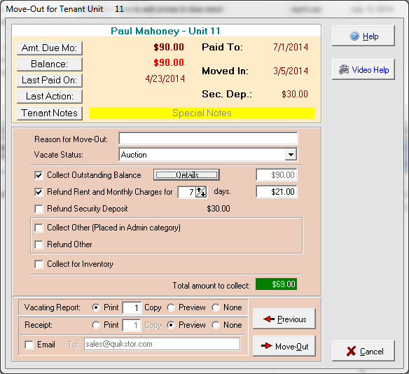
Task: Open the Vacate Status dropdown arrow
Action: (291, 155)
